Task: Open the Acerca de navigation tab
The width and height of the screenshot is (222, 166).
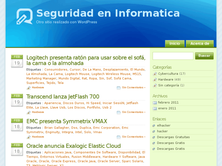Action: tap(200, 44)
